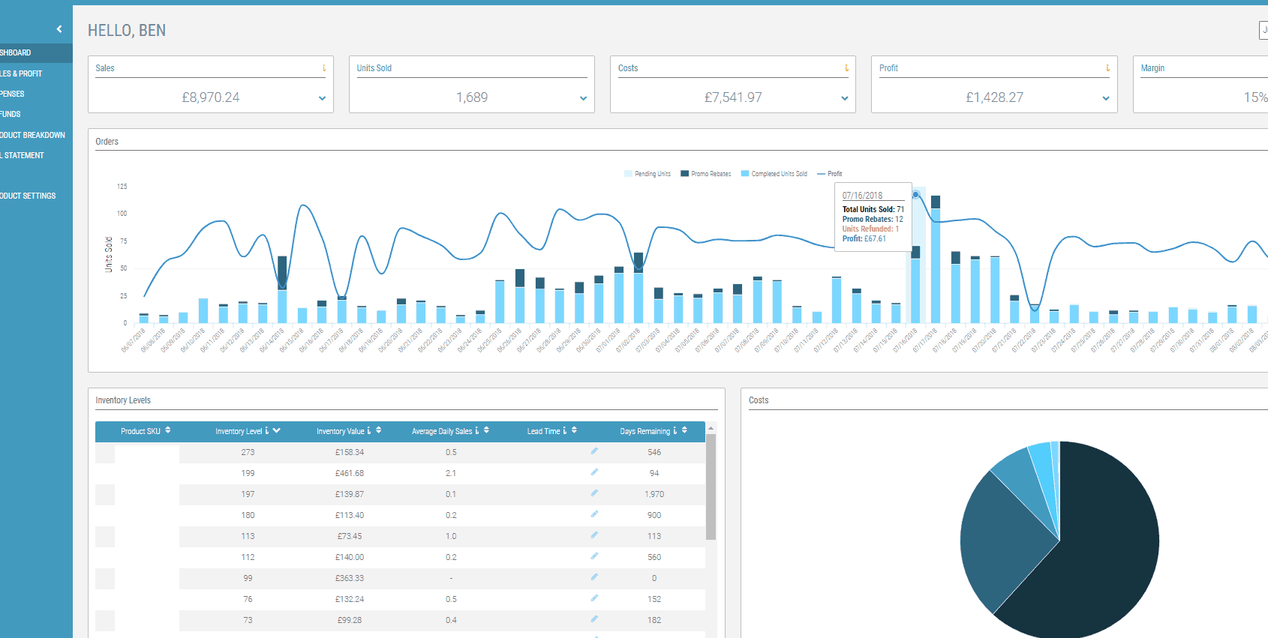This screenshot has width=1268, height=638.
Task: Click the 07/17/2018 tallest chart bar
Action: tap(935, 259)
